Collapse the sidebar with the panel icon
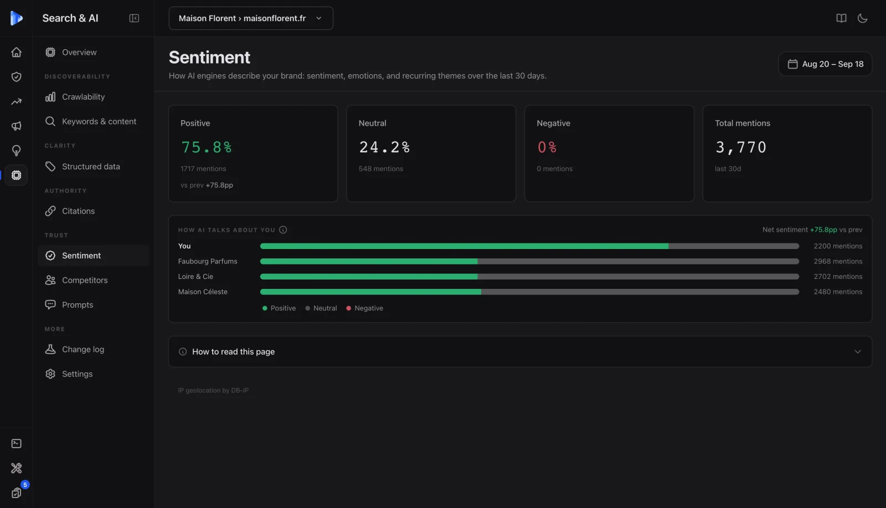 134,18
